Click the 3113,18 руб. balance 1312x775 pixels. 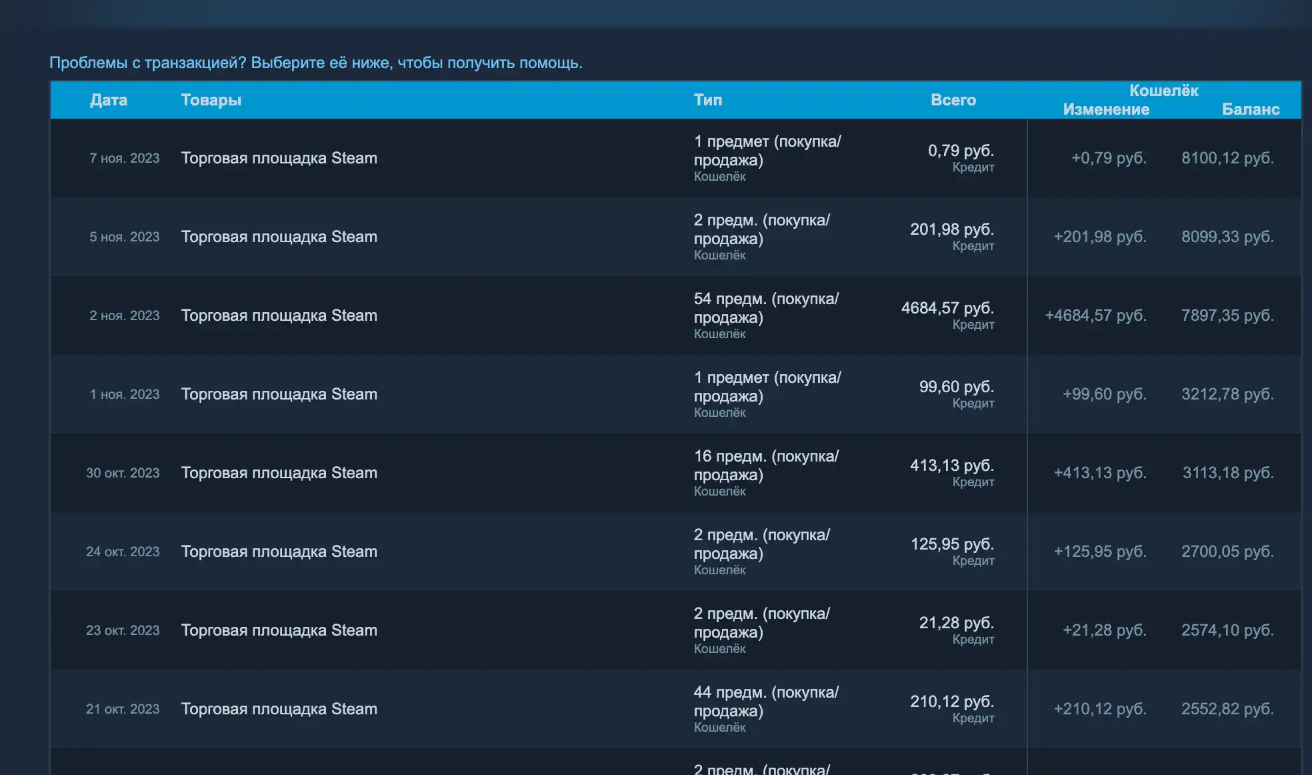point(1229,473)
